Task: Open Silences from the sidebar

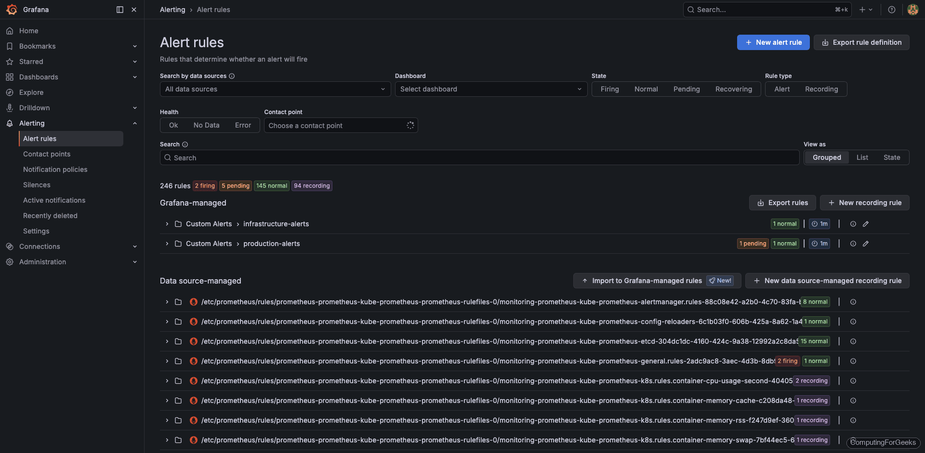Action: click(x=37, y=185)
